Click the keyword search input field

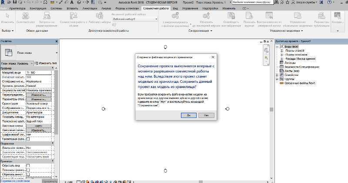[x=252, y=2]
